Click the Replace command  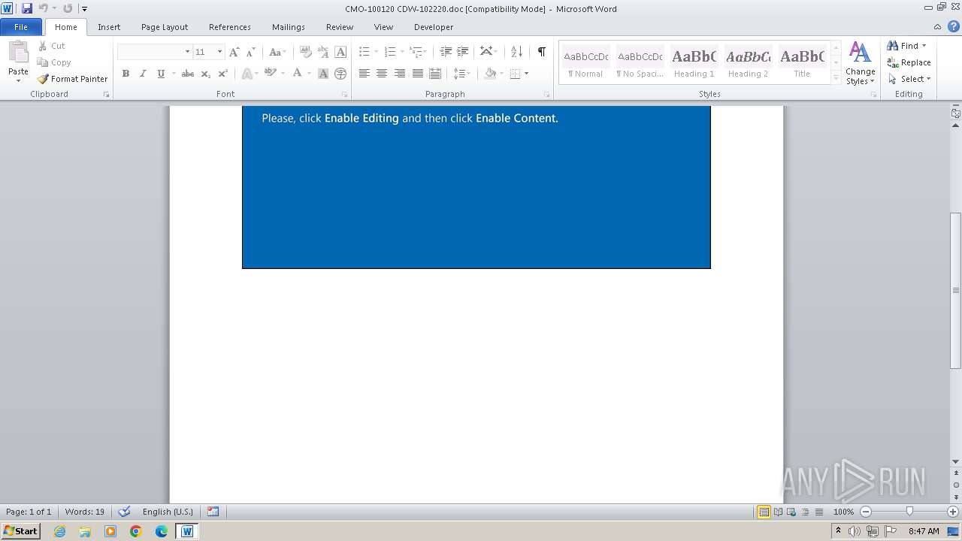[x=909, y=62]
